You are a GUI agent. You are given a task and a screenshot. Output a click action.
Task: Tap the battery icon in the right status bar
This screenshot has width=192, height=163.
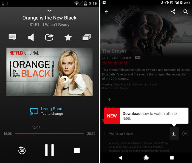pos(181,3)
